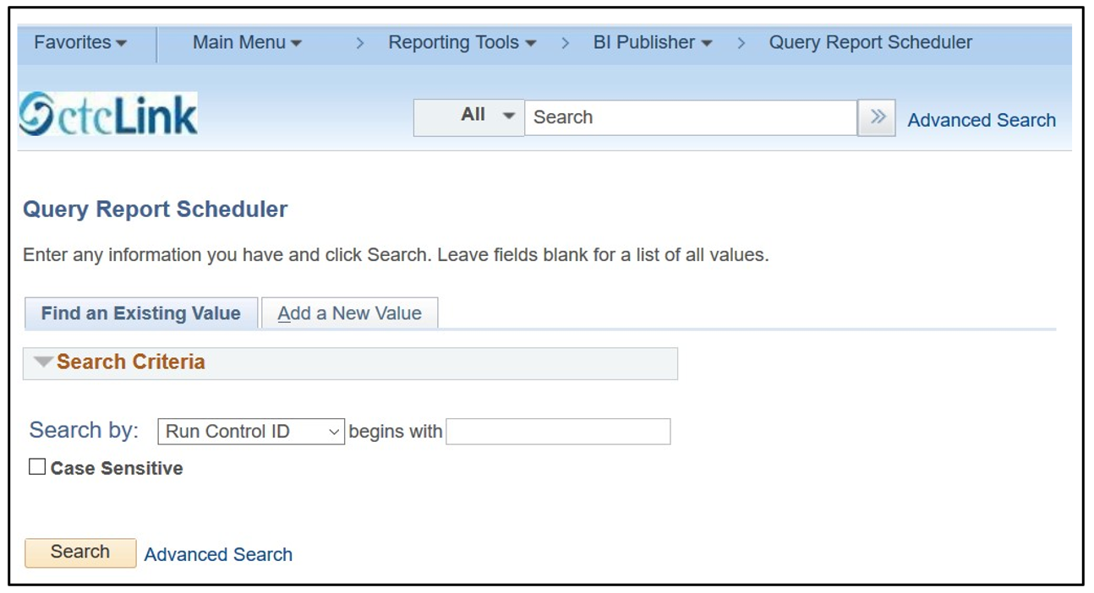Image resolution: width=1094 pixels, height=593 pixels.
Task: Click the Query Report Scheduler page heading
Action: [156, 209]
